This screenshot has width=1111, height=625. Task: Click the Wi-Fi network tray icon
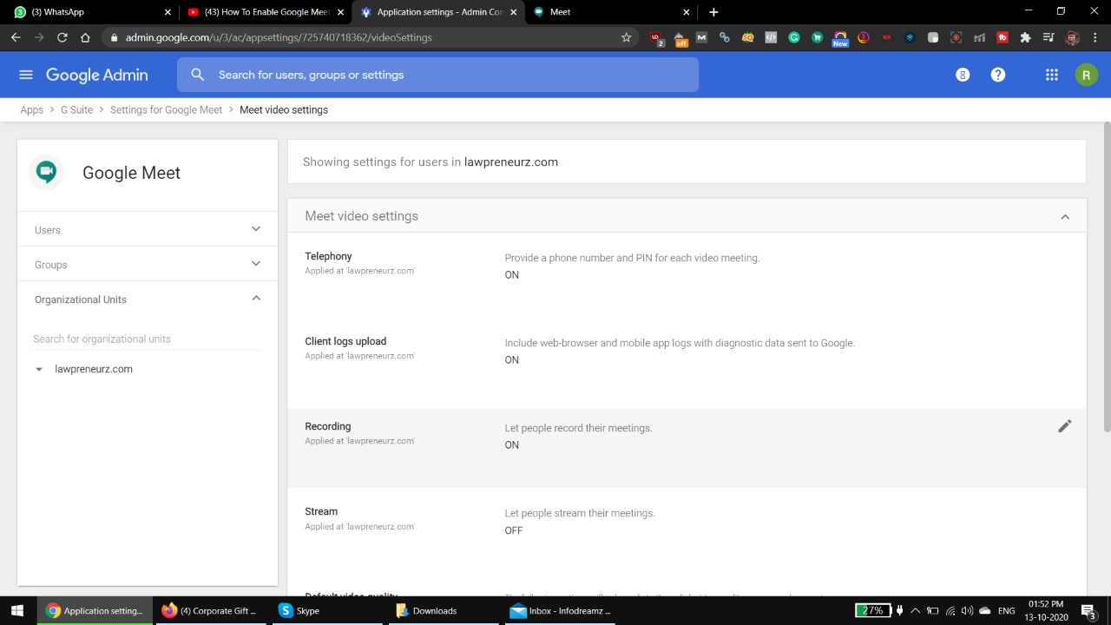click(950, 611)
